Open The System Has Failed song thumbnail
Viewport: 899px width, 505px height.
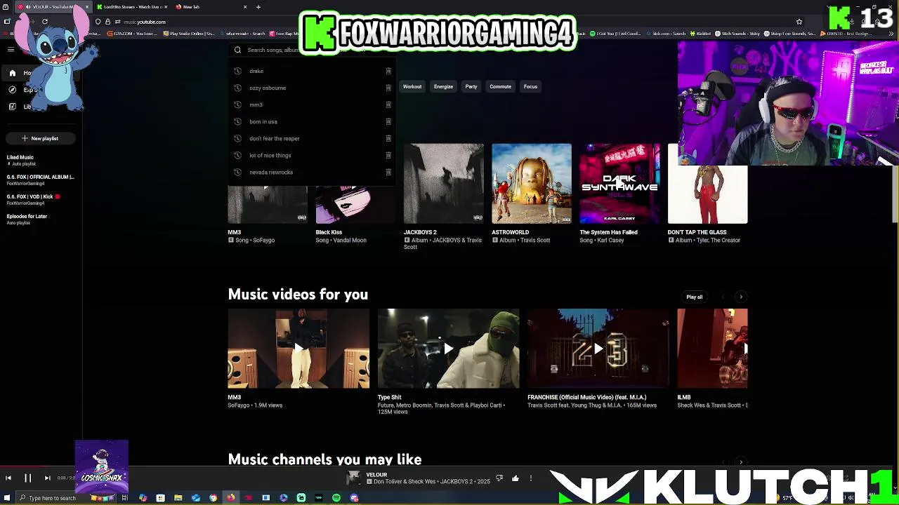pyautogui.click(x=619, y=184)
